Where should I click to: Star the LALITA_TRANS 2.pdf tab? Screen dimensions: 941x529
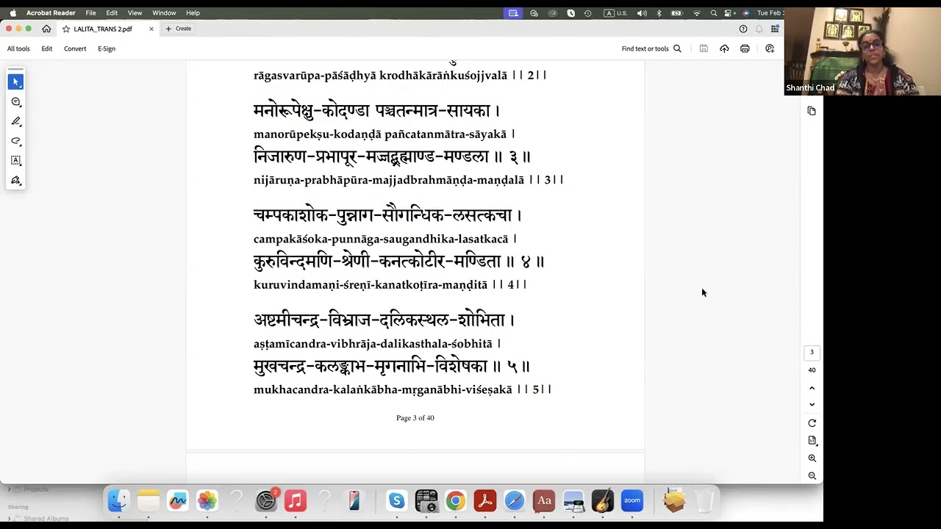click(66, 29)
